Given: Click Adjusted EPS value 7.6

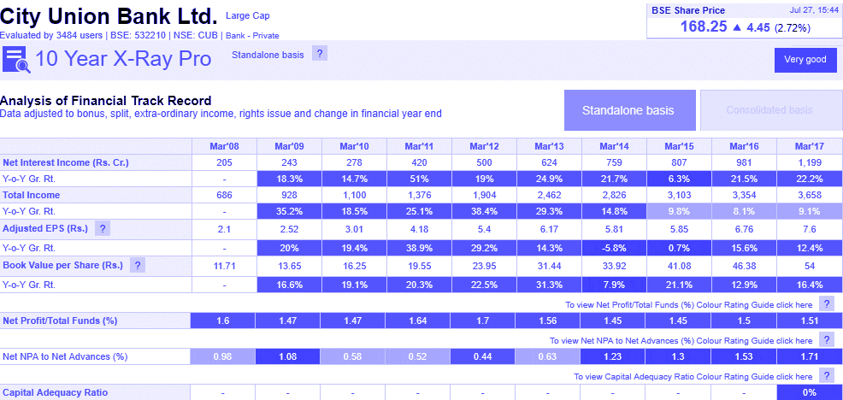Looking at the screenshot, I should [x=809, y=229].
